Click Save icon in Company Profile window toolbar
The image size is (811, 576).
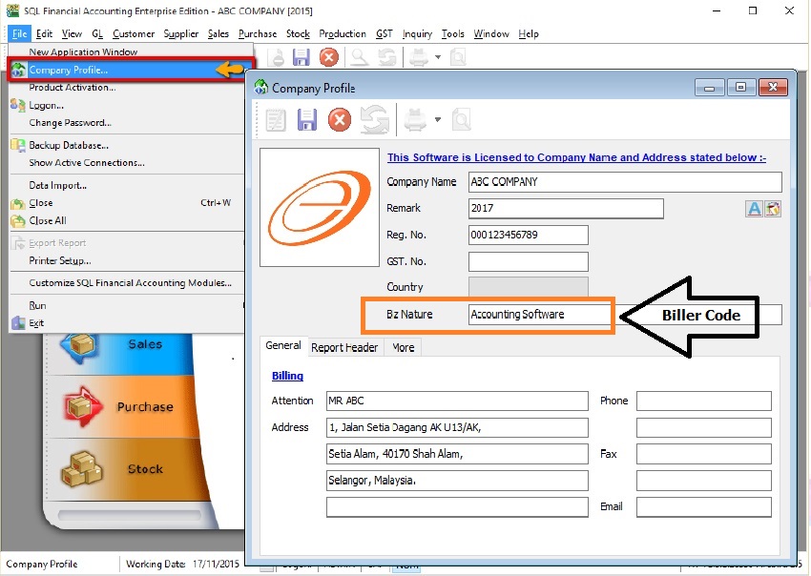(306, 120)
